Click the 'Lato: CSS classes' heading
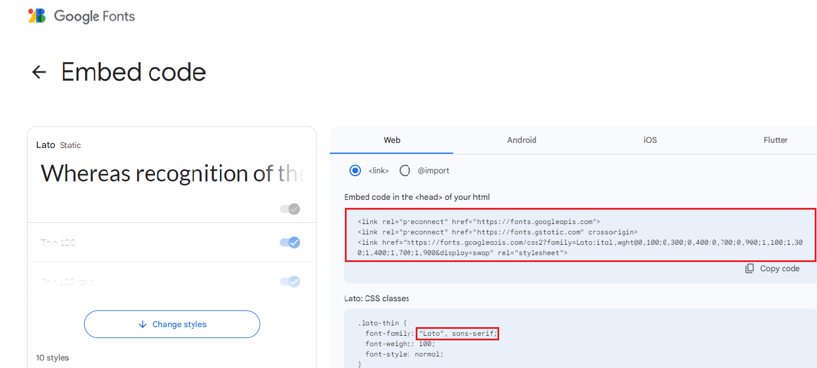The height and width of the screenshot is (368, 817). [x=377, y=298]
